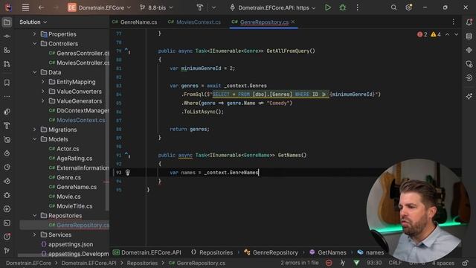476x268 pixels.
Task: Expand the EntityMapping folder
Action: coord(43,82)
